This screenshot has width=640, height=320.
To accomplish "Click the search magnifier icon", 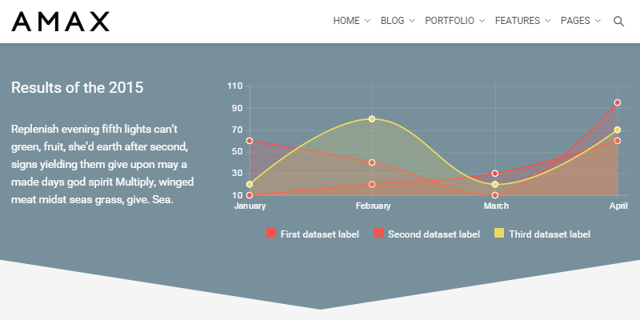I will pyautogui.click(x=618, y=22).
